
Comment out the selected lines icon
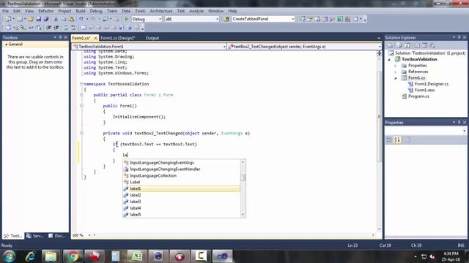point(66,28)
